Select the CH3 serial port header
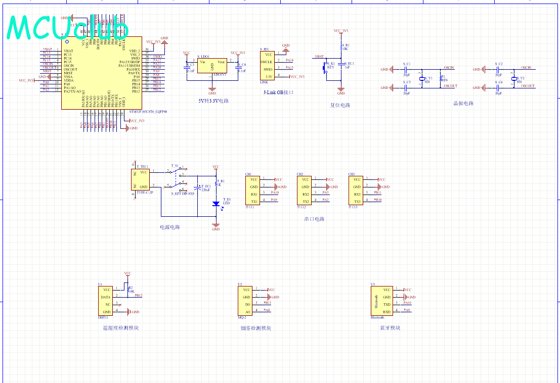560x383 pixels. point(356,190)
